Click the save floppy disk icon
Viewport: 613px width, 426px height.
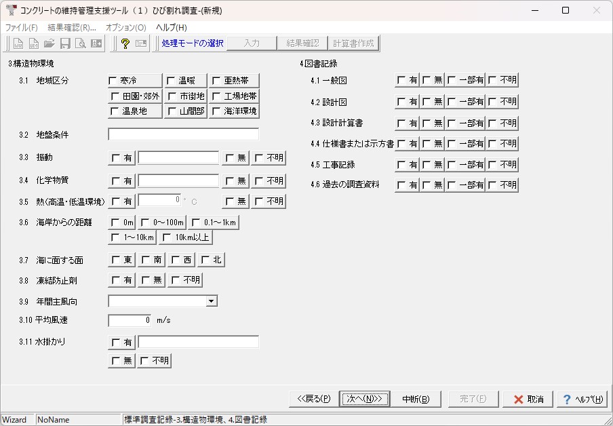coord(65,43)
